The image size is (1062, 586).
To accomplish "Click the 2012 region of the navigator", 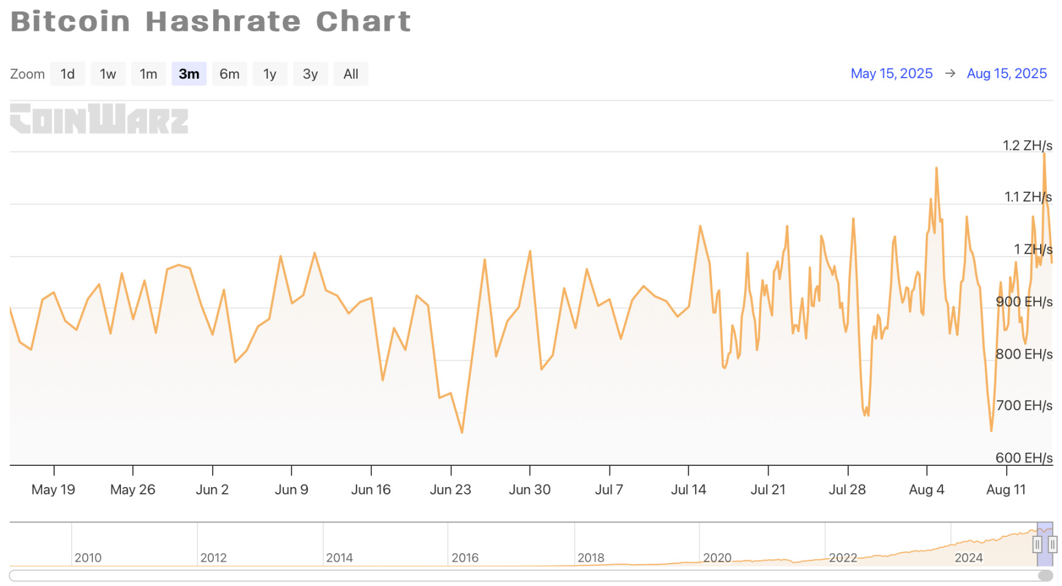I will (213, 557).
